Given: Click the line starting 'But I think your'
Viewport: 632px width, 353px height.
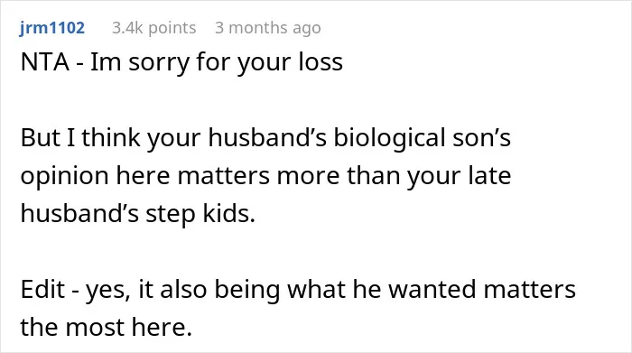Looking at the screenshot, I should click(x=265, y=138).
